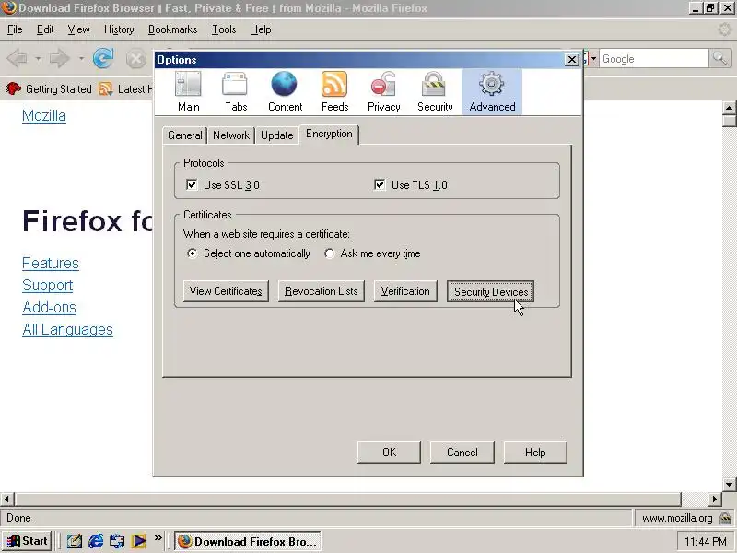737x553 pixels.
Task: Click the Revocation Lists button
Action: click(x=321, y=291)
